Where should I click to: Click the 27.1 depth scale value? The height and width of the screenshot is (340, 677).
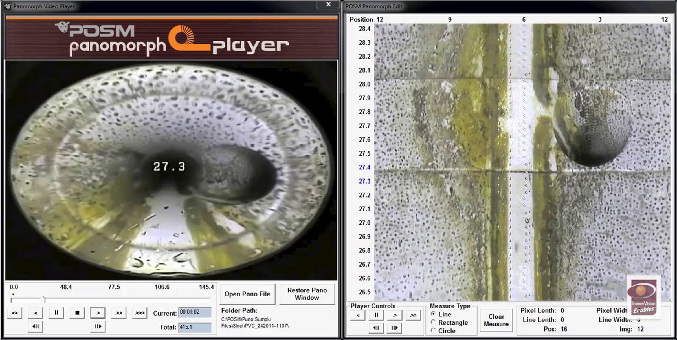tap(364, 209)
